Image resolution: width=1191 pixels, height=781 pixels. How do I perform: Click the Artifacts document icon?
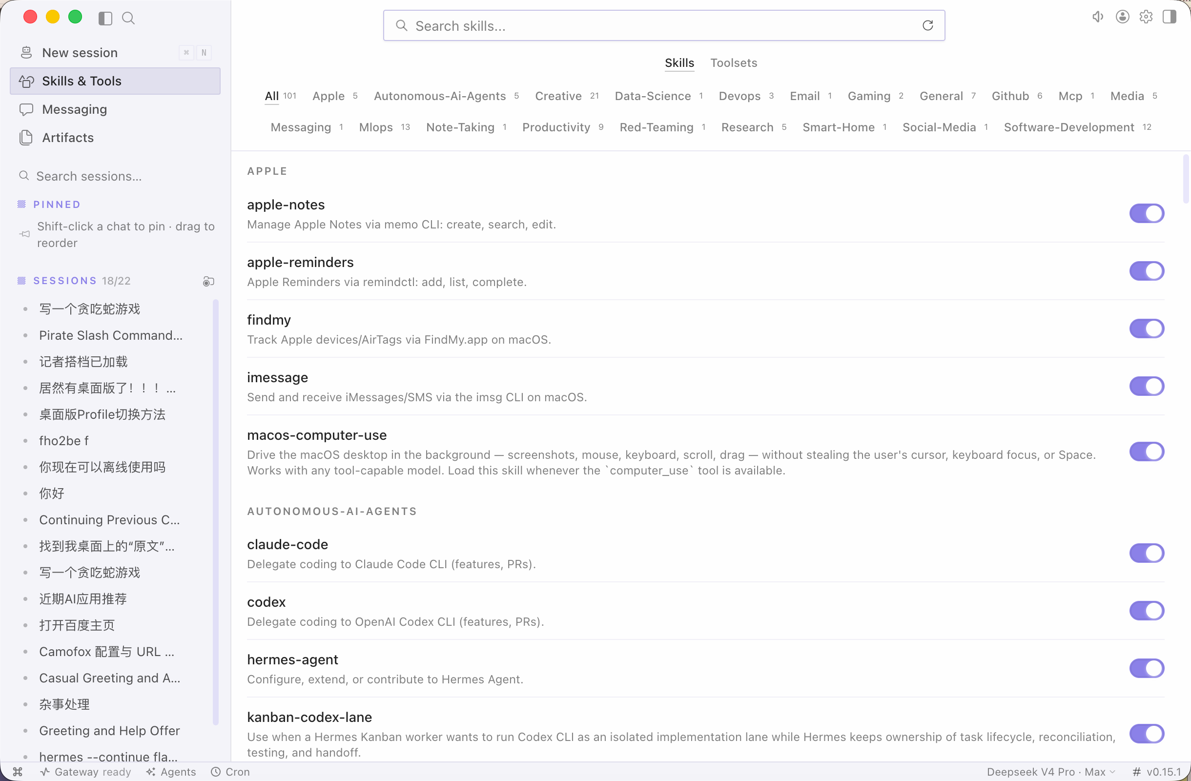click(26, 138)
